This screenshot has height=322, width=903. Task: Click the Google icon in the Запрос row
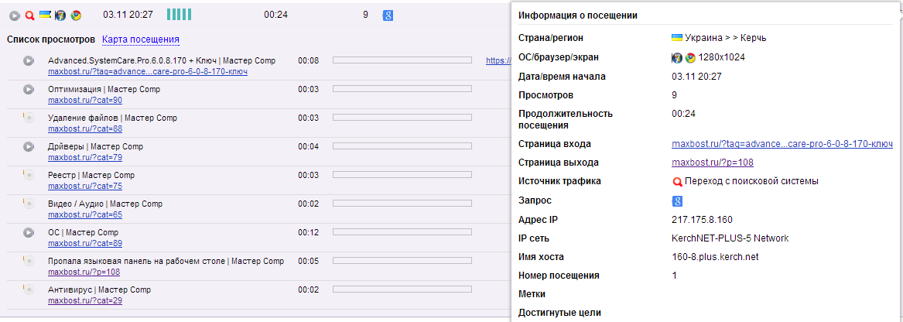[x=677, y=201]
